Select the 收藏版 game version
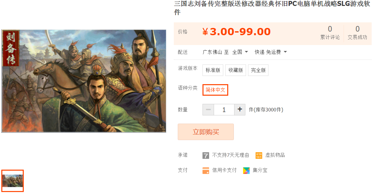 (x=235, y=70)
